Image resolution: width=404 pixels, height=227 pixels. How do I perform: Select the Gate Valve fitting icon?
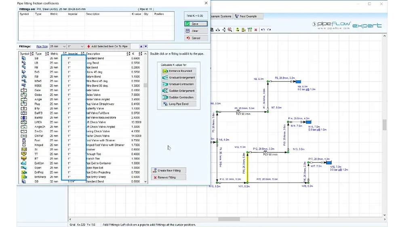tap(24, 90)
